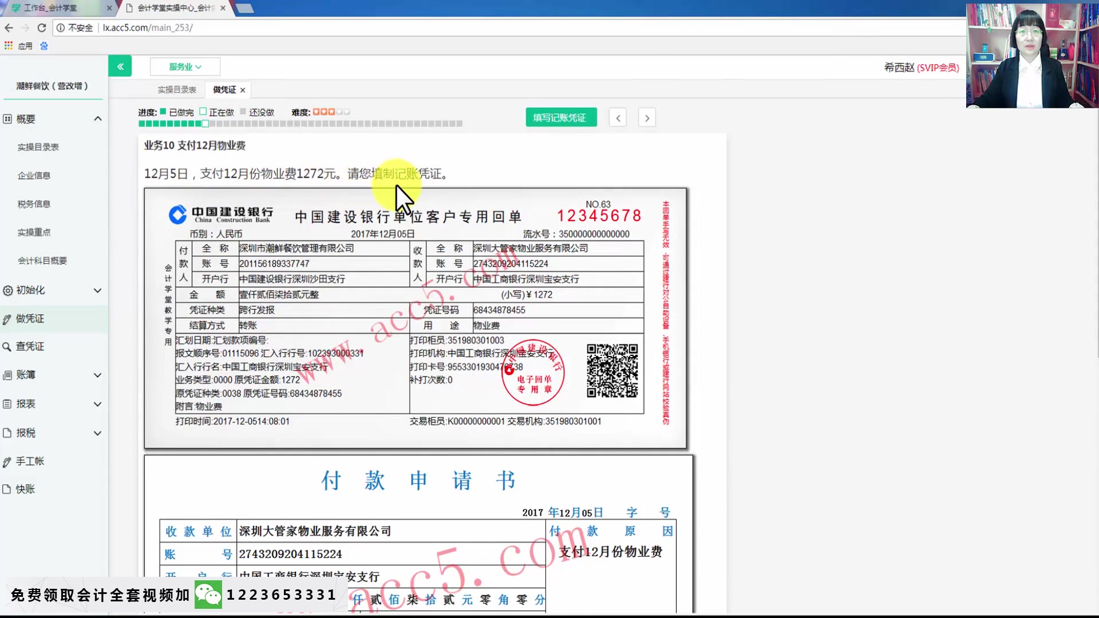Click the 还没做 gray status box
Image resolution: width=1099 pixels, height=618 pixels.
pyautogui.click(x=243, y=112)
